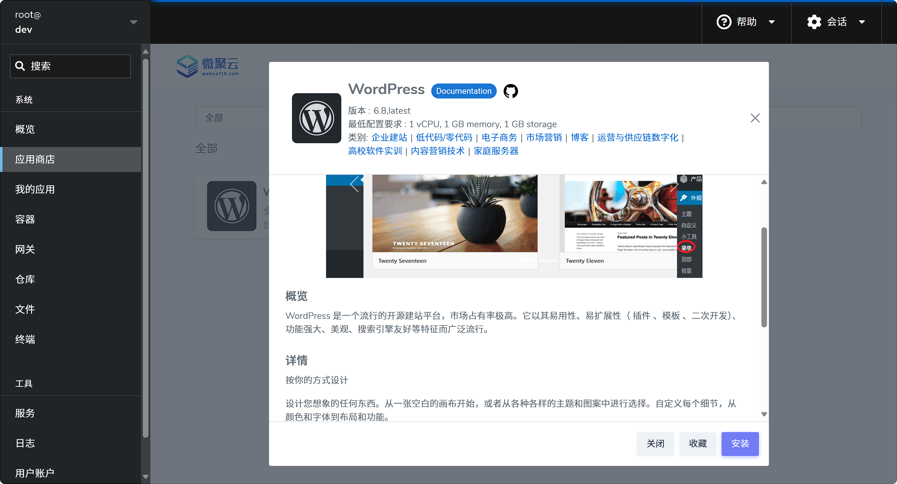Click the WordPress logo in the dialog

(316, 118)
